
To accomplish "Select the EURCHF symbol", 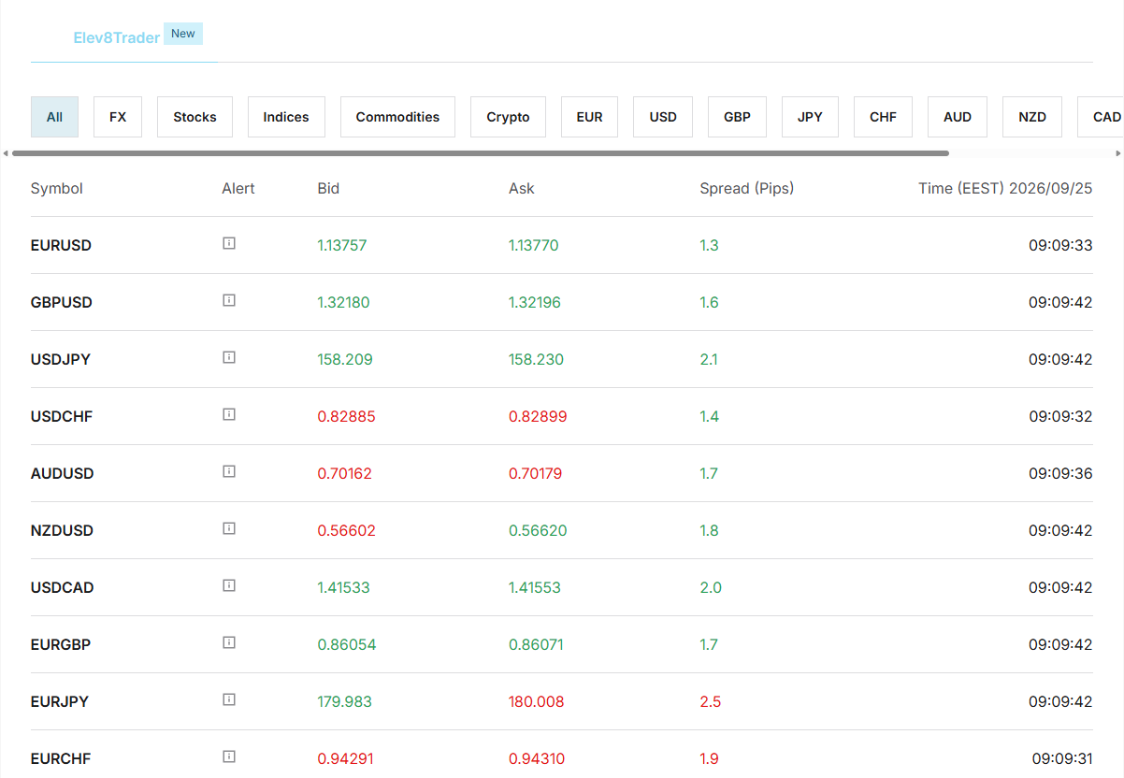I will (x=61, y=758).
